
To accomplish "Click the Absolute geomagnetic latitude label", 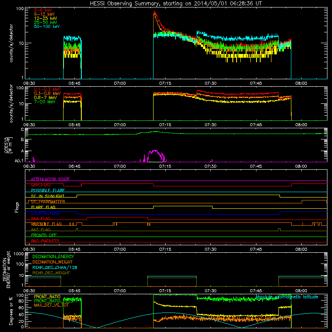I will pyautogui.click(x=287, y=297).
